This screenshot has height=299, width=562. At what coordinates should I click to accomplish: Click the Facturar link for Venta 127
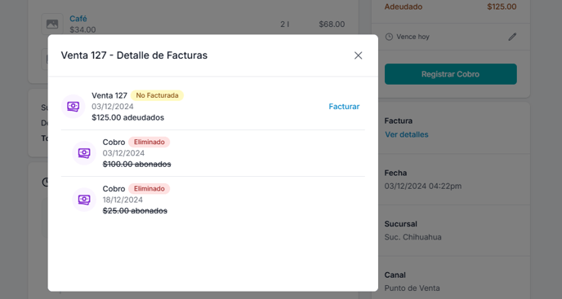(344, 107)
